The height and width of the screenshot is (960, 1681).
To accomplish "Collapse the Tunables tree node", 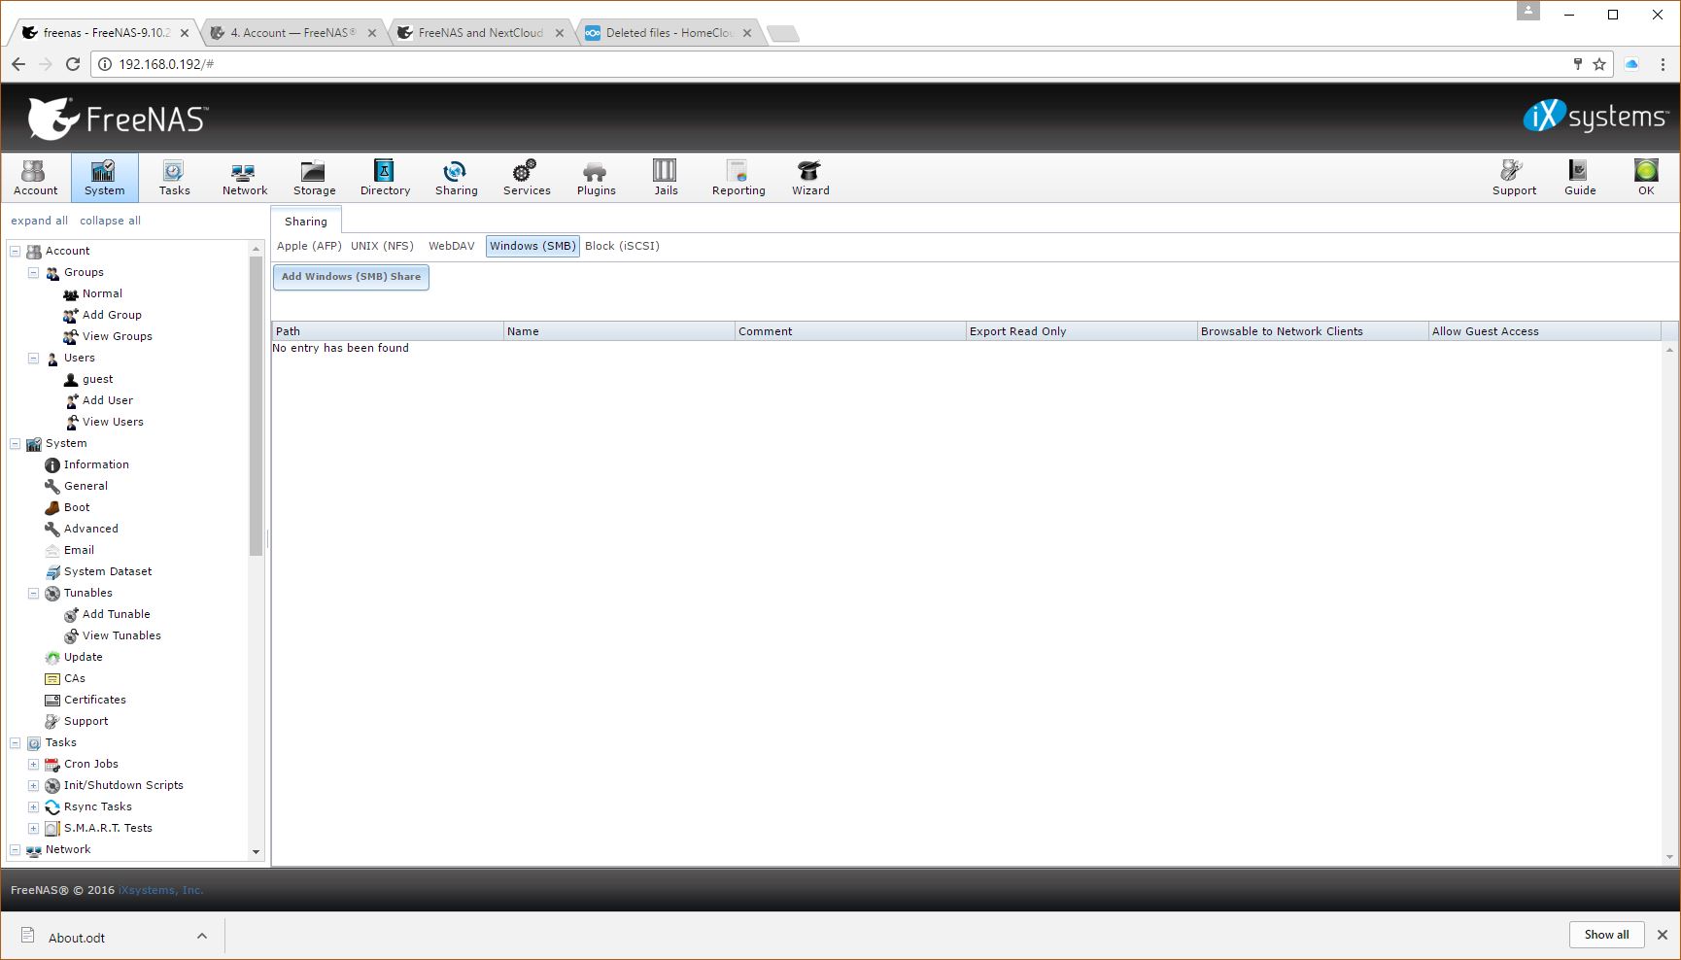I will point(34,593).
